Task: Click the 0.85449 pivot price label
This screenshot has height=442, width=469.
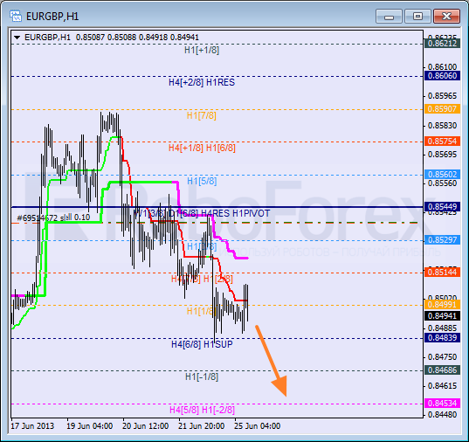Action: 442,206
